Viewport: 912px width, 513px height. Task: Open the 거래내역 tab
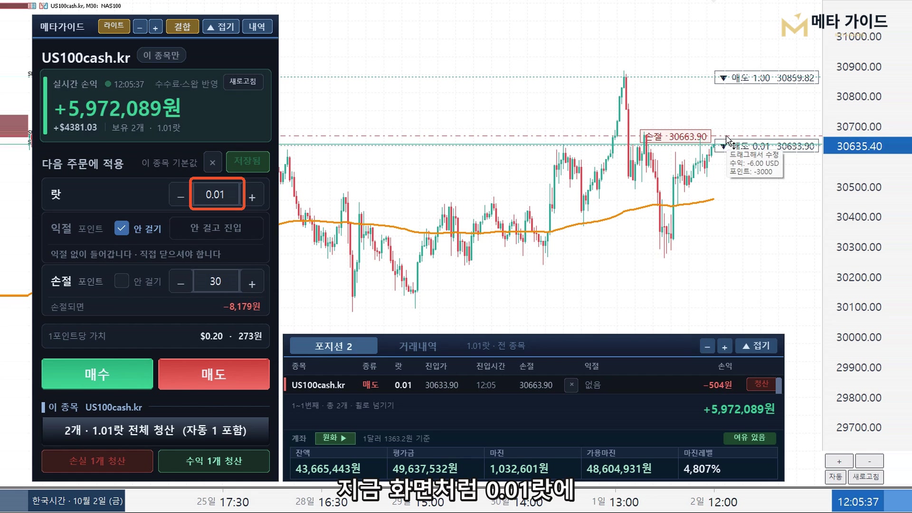pyautogui.click(x=418, y=346)
